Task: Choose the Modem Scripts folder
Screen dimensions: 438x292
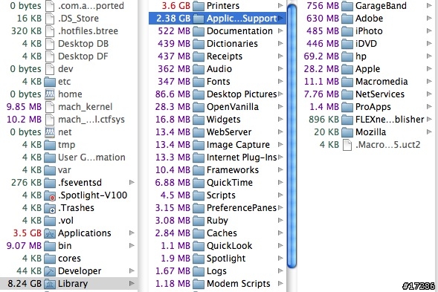Action: (217, 284)
